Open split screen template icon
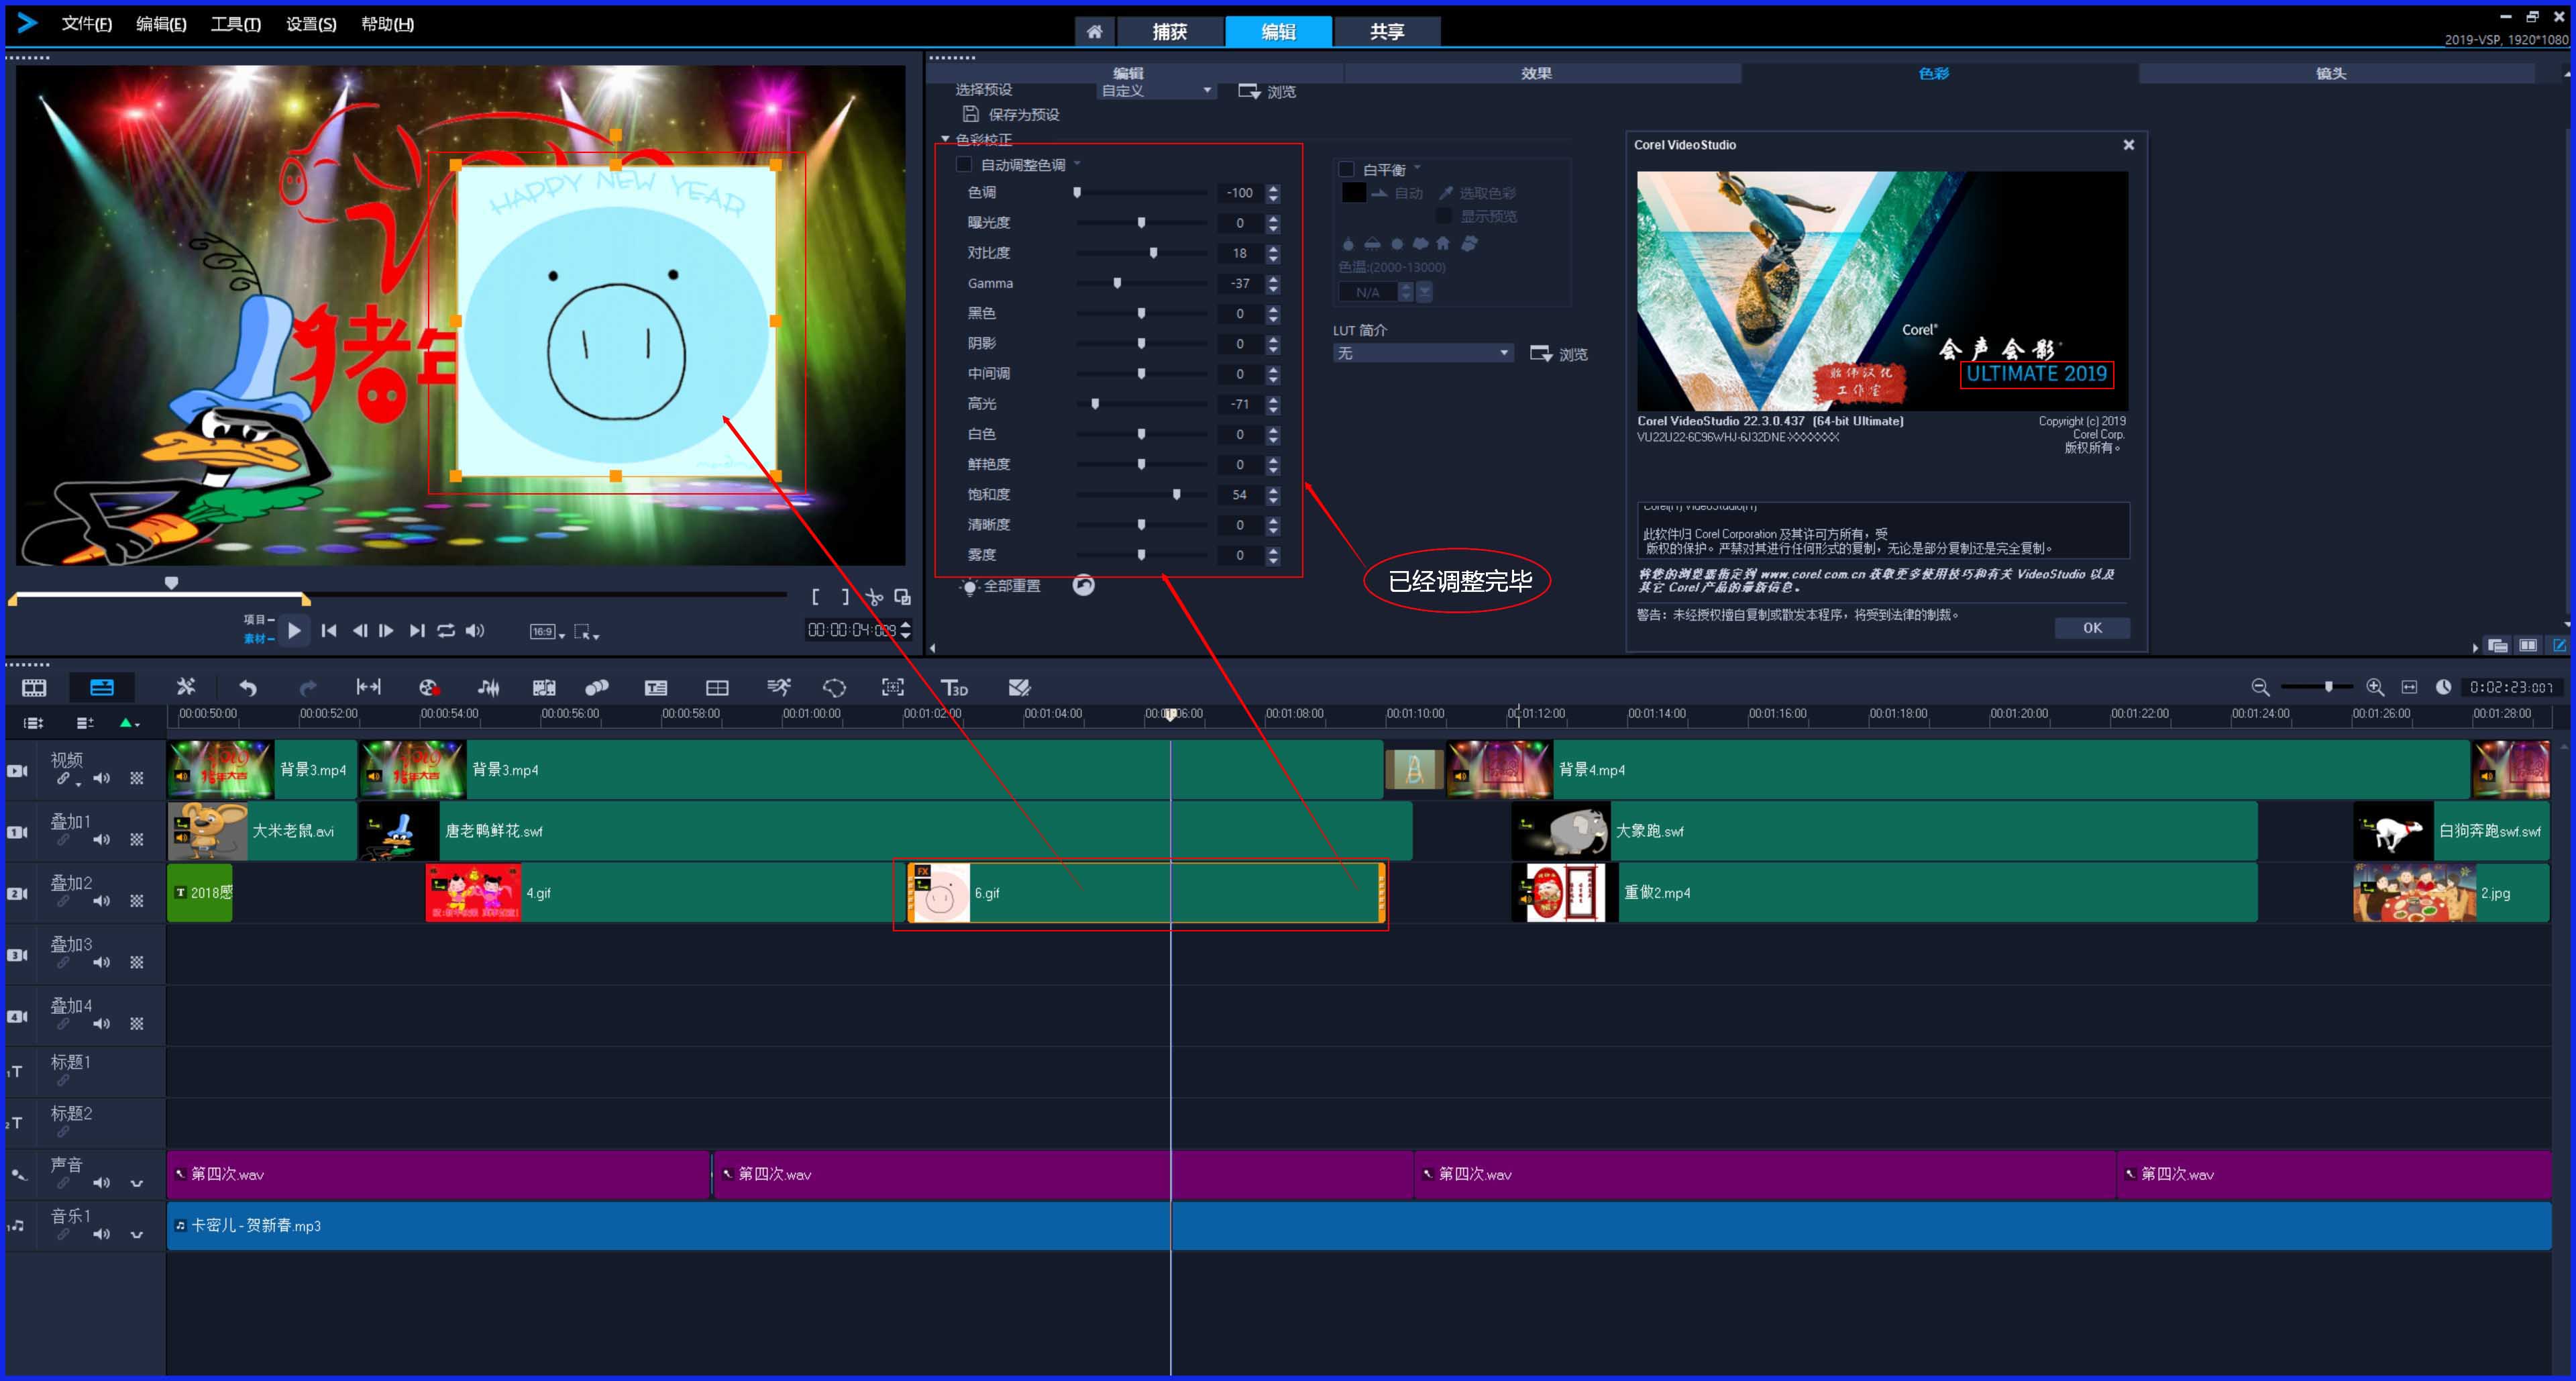The height and width of the screenshot is (1381, 2576). tap(717, 688)
